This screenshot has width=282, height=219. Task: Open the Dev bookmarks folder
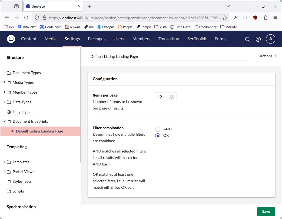coord(9,27)
